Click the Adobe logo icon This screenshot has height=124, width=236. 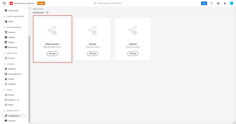(11, 3)
